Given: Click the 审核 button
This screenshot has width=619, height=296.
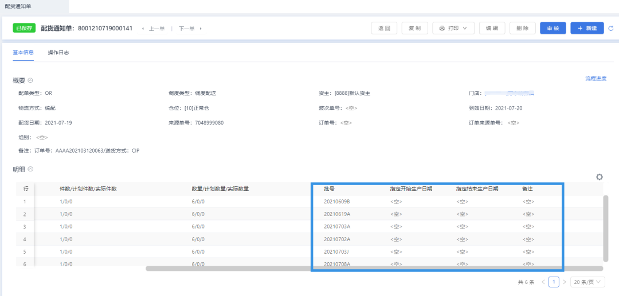Looking at the screenshot, I should pos(553,29).
